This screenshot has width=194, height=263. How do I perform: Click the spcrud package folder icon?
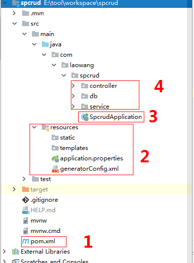75,75
